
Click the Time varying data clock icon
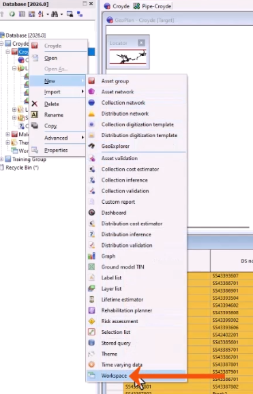pos(91,365)
